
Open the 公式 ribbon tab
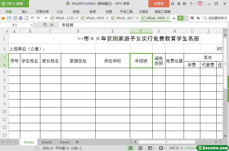coord(60,12)
